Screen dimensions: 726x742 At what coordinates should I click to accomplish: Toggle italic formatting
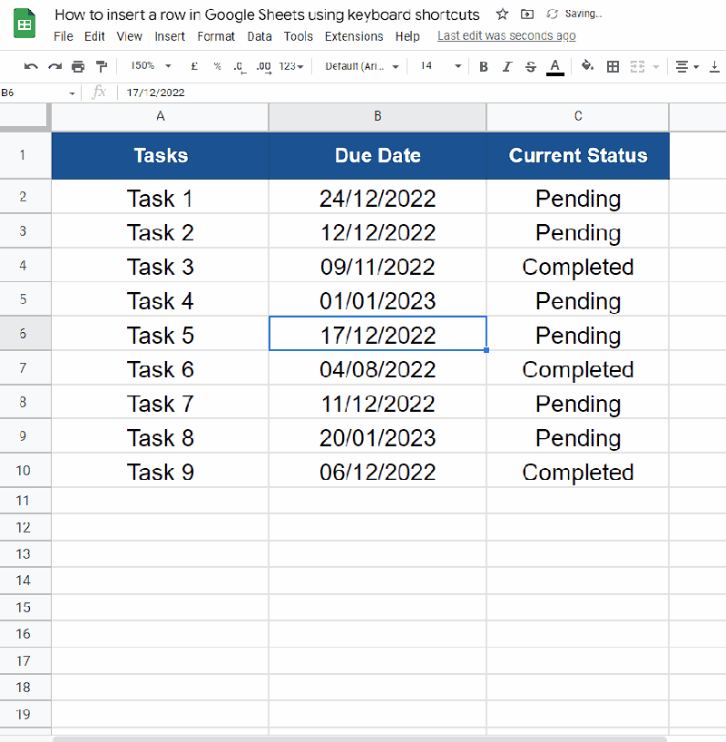point(507,65)
